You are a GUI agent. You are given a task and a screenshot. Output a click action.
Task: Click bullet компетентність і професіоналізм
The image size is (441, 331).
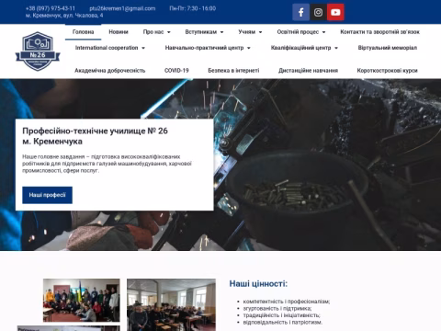click(x=287, y=302)
